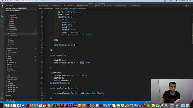Open the Manage gear in activity bar
Viewport: 193px width, 108px height.
pos(2,98)
